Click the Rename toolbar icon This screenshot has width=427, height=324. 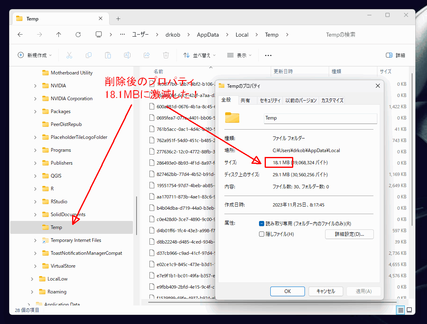point(127,55)
